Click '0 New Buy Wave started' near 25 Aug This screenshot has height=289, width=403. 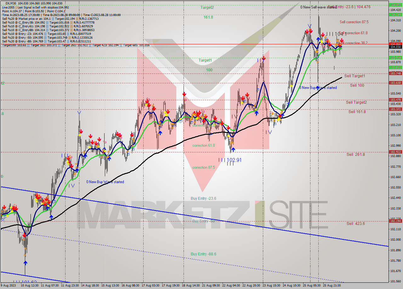click(318, 88)
